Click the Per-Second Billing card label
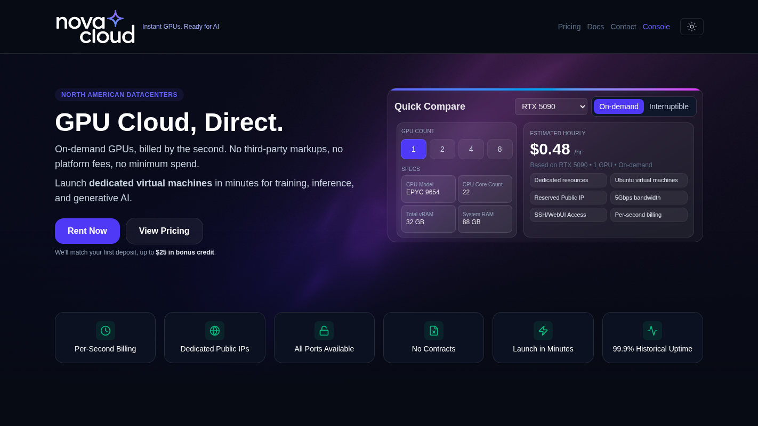The image size is (758, 426). coord(106,349)
